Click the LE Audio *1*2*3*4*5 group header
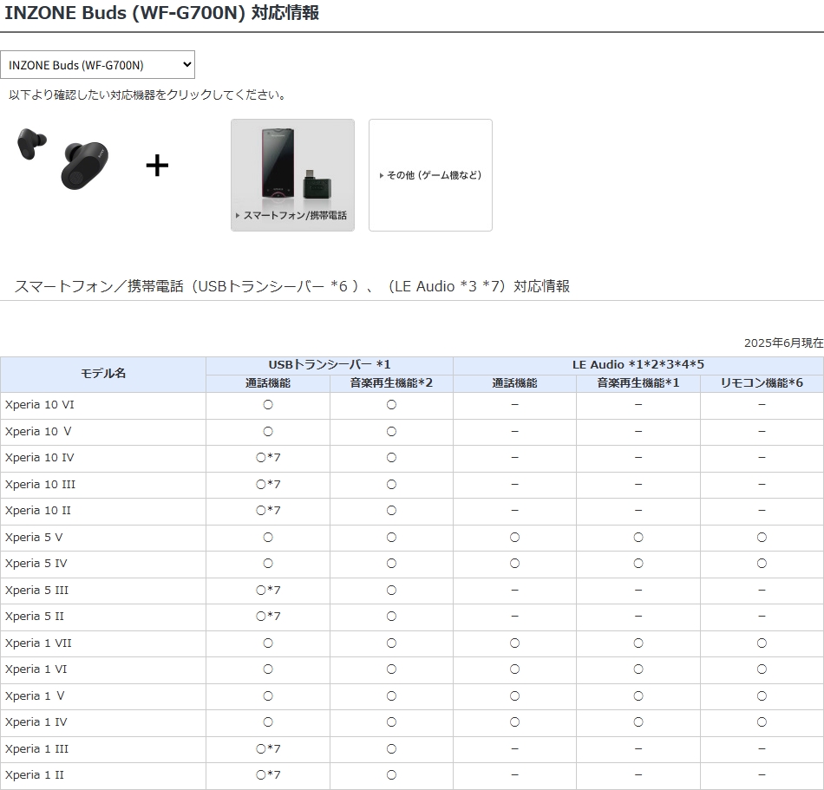The width and height of the screenshot is (824, 790). click(x=638, y=366)
